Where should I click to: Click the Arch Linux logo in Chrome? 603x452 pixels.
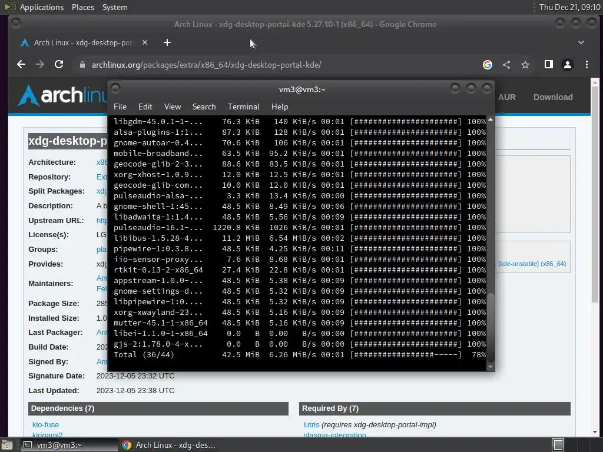point(61,95)
